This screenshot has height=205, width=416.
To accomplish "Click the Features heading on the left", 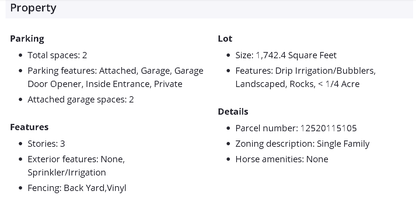I will pyautogui.click(x=29, y=127).
